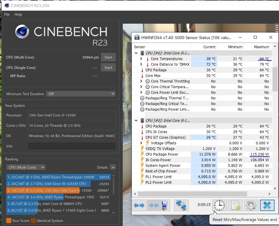The image size is (279, 226).
Task: Click the lightning icon beside IA Cores Power
Action: coord(142,160)
